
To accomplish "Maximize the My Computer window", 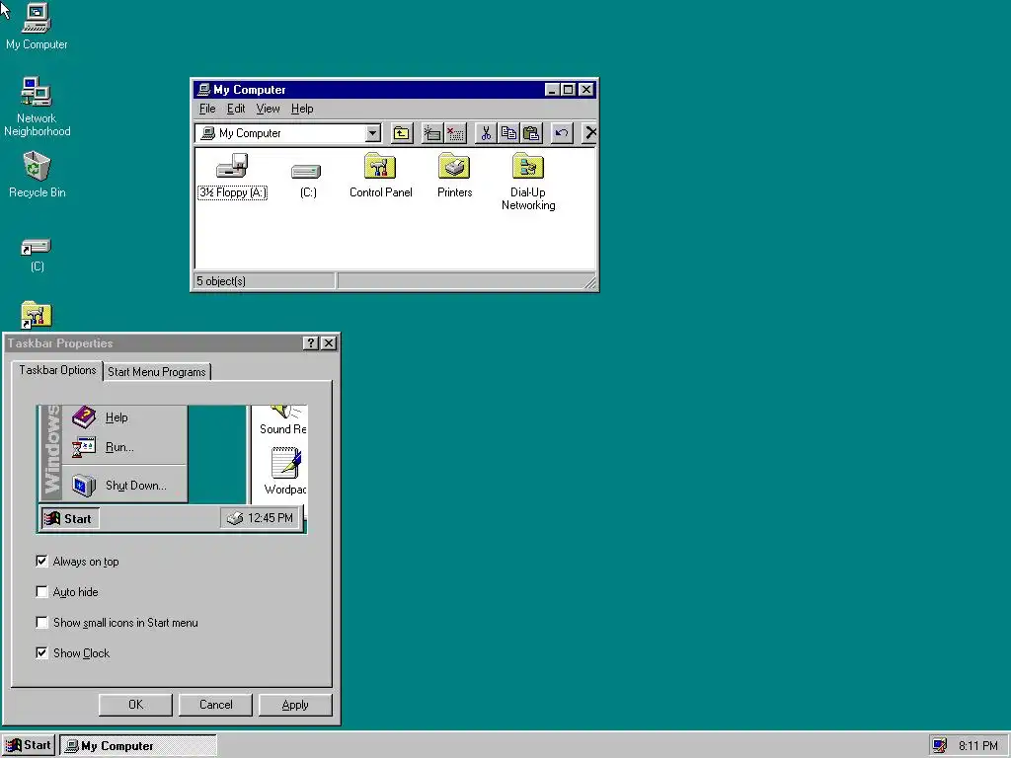I will pyautogui.click(x=568, y=90).
